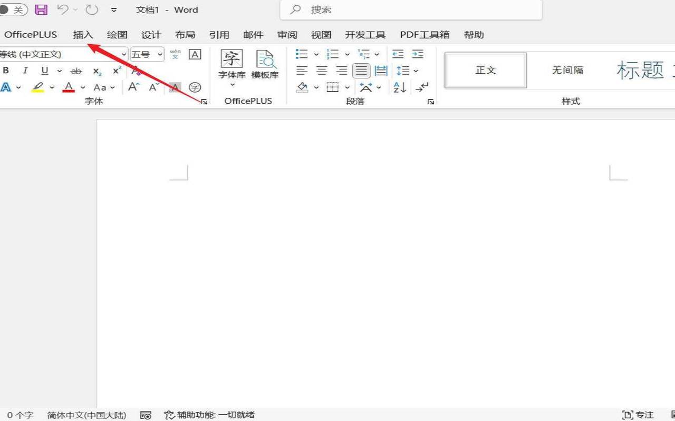Screen dimensions: 675x421
Task: Expand the font size 五号 dropdown
Action: click(x=160, y=54)
